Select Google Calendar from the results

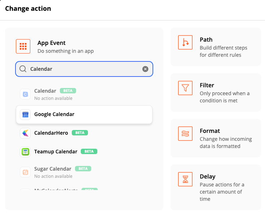pos(54,115)
